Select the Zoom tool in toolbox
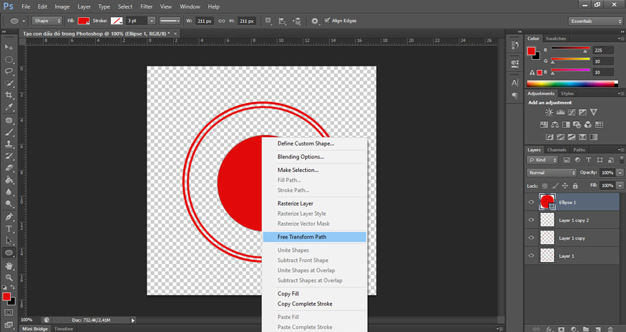 click(9, 278)
